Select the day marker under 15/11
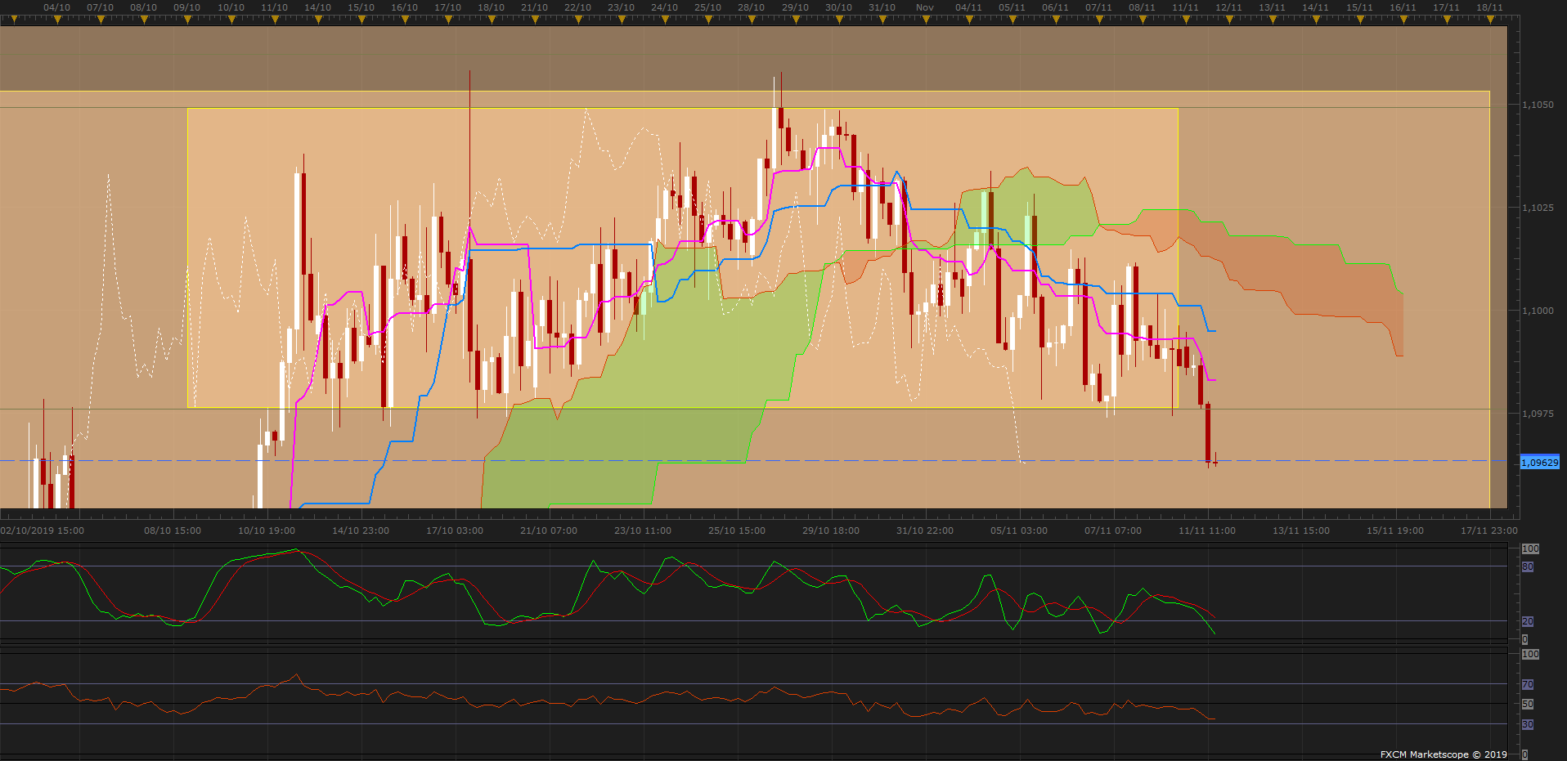 pyautogui.click(x=1360, y=19)
